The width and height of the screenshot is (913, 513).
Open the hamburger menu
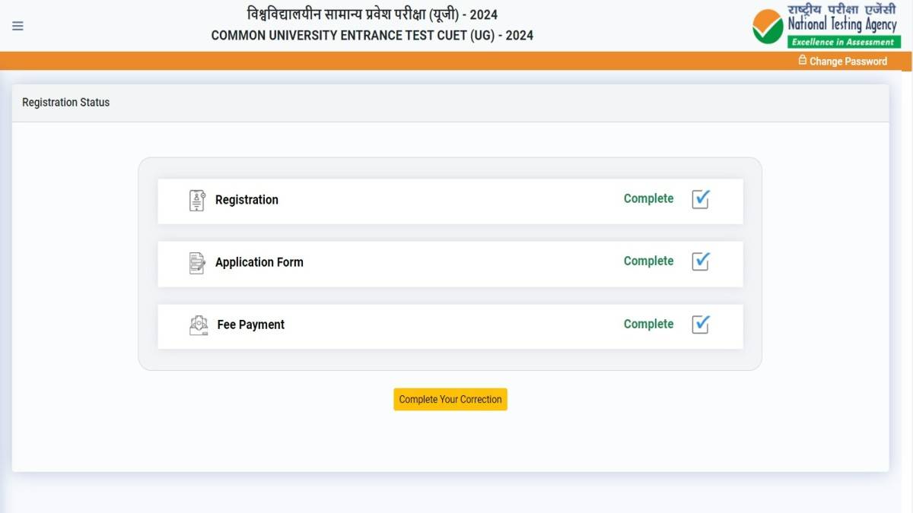point(17,26)
